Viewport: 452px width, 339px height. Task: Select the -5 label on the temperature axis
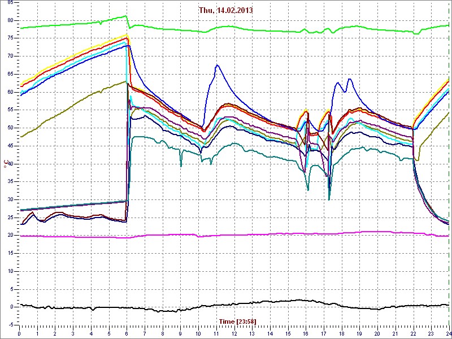(x=10, y=325)
